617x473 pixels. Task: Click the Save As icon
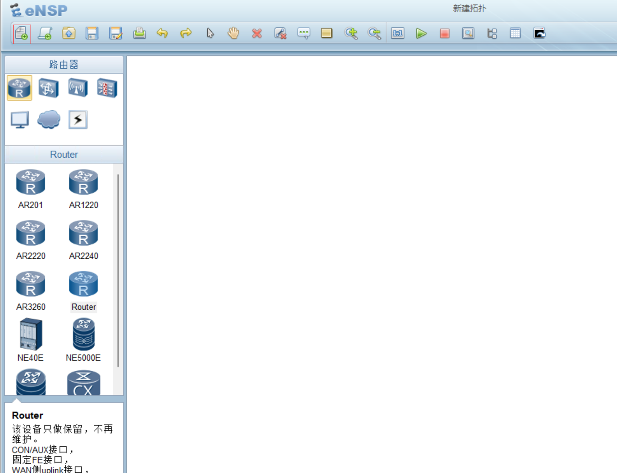pyautogui.click(x=116, y=34)
